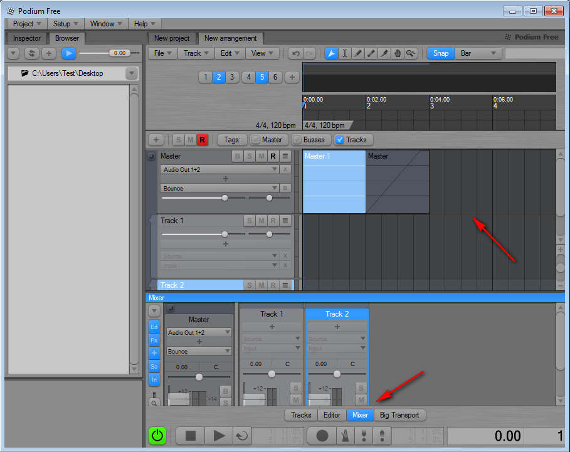Open the Bar snap value dropdown
The image size is (570, 452).
click(x=478, y=53)
